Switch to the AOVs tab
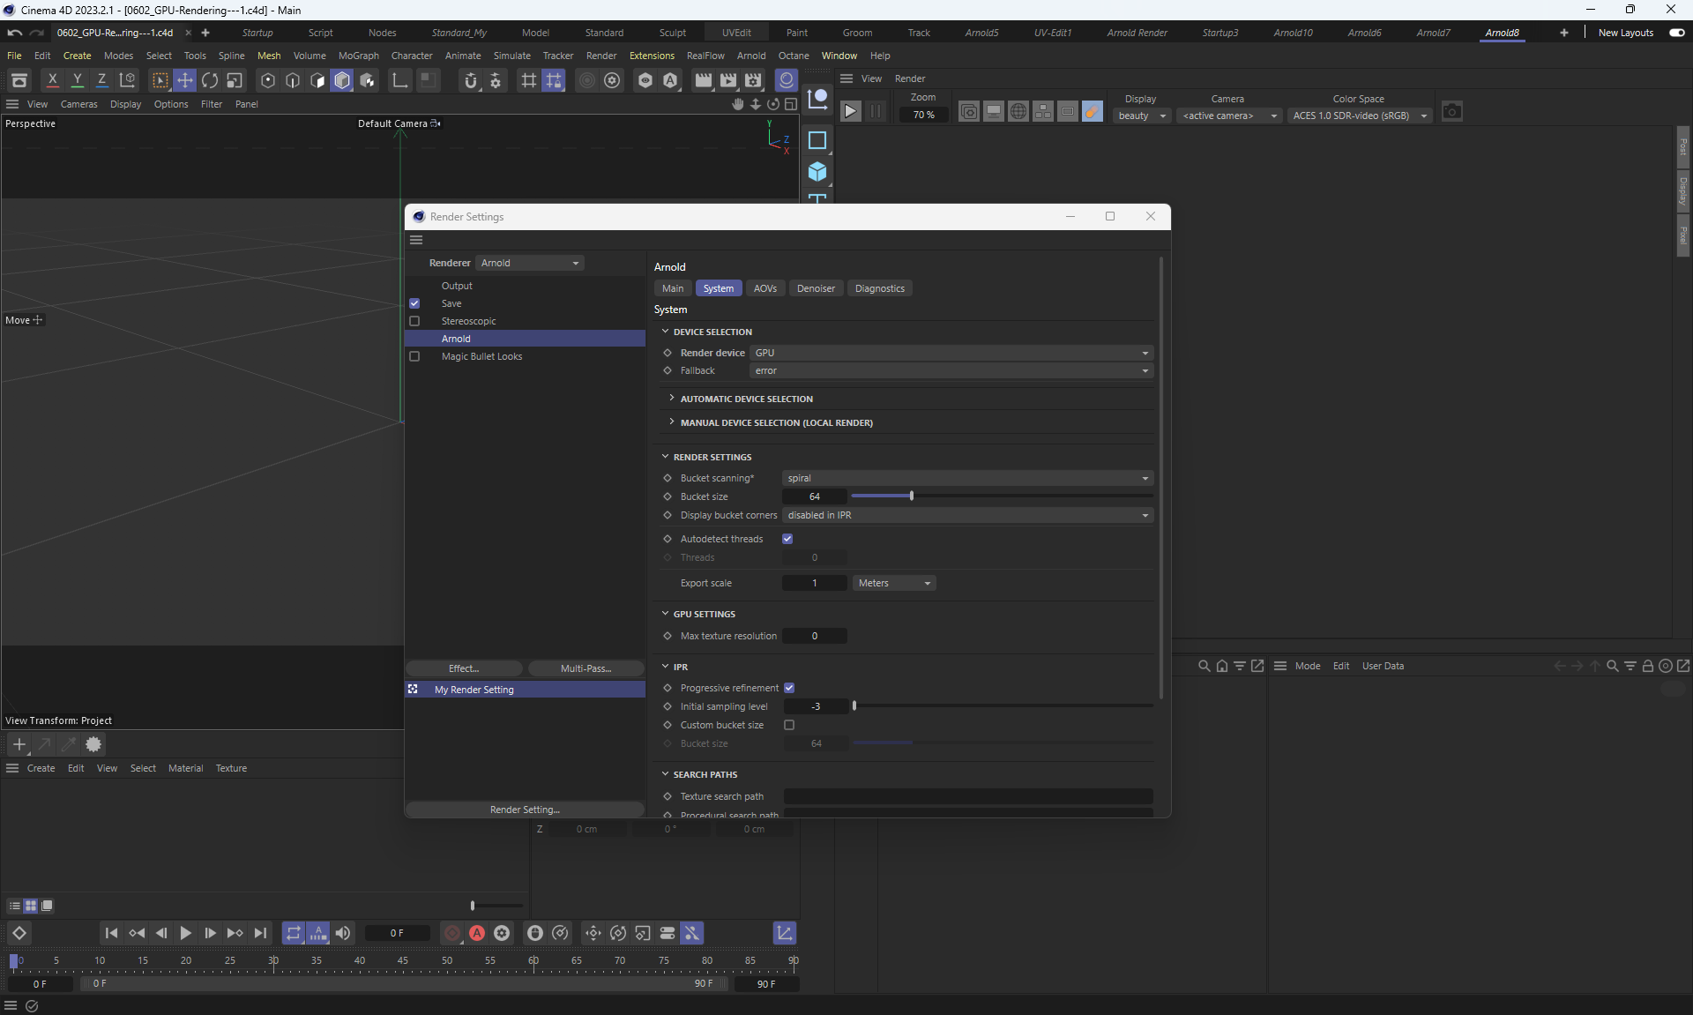Screen dimensions: 1693x1015 coord(764,288)
